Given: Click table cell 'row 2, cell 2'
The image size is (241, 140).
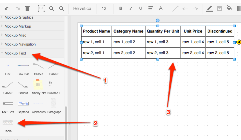Looking at the screenshot, I should pos(128,53).
